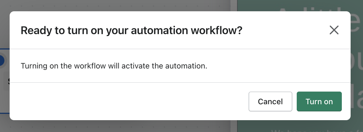The height and width of the screenshot is (132, 363).
Task: Click the grey canvas backdrop above the dialog title
Action: [x=110, y=5]
